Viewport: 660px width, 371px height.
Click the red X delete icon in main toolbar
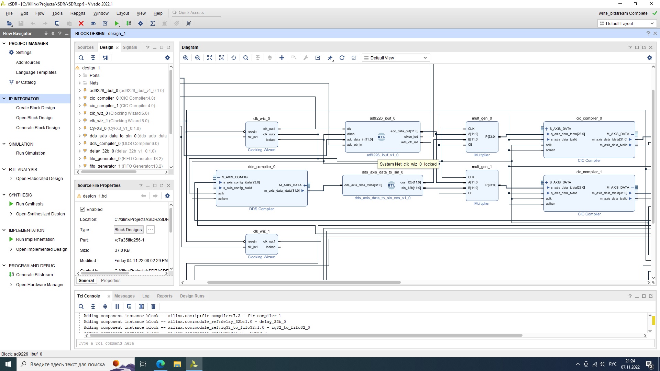pyautogui.click(x=81, y=23)
